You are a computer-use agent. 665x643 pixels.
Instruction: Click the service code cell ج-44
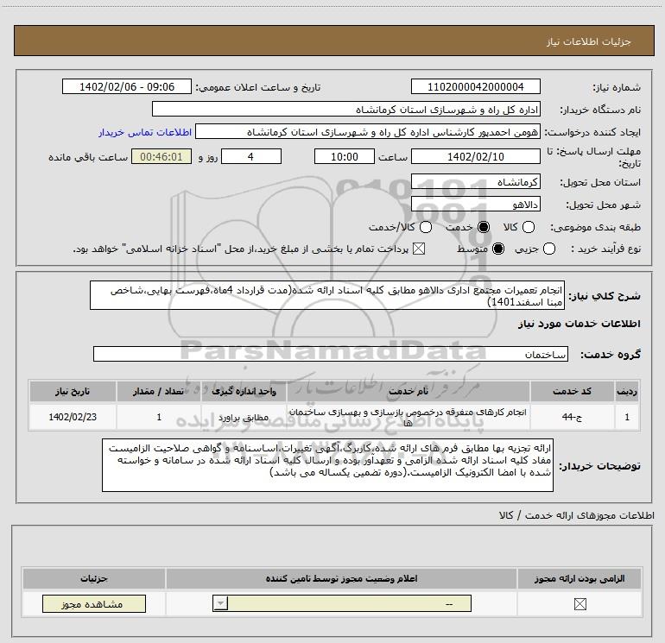[x=572, y=417]
